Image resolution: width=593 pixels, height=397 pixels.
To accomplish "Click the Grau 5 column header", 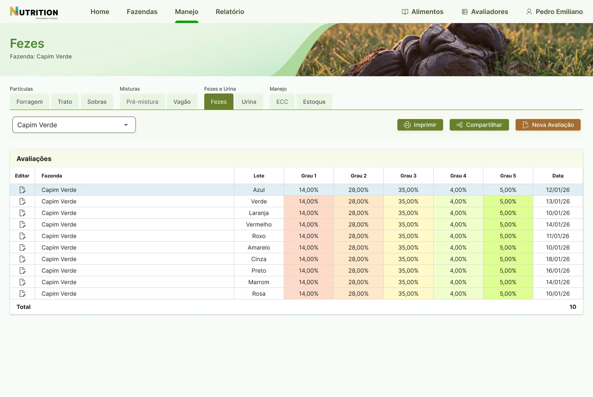I will pos(508,176).
